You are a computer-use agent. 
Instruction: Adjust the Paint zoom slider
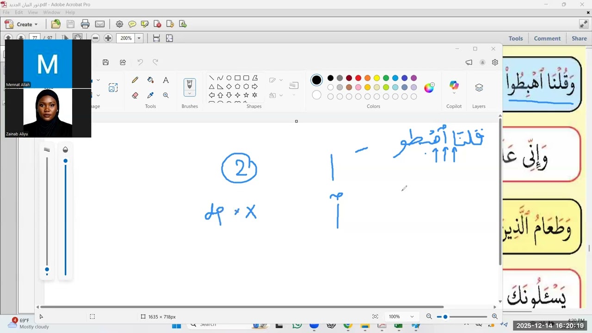tap(462, 317)
